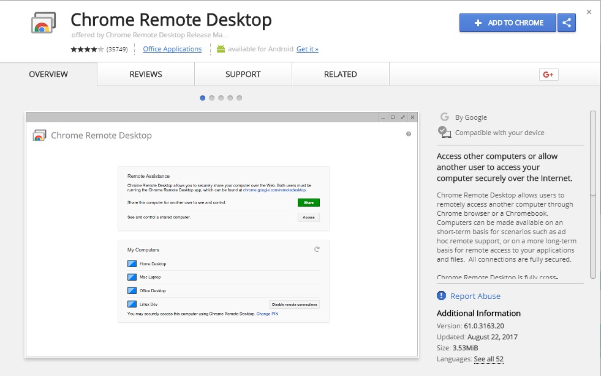
Task: Select the second screenshot carousel dot
Action: pos(211,98)
